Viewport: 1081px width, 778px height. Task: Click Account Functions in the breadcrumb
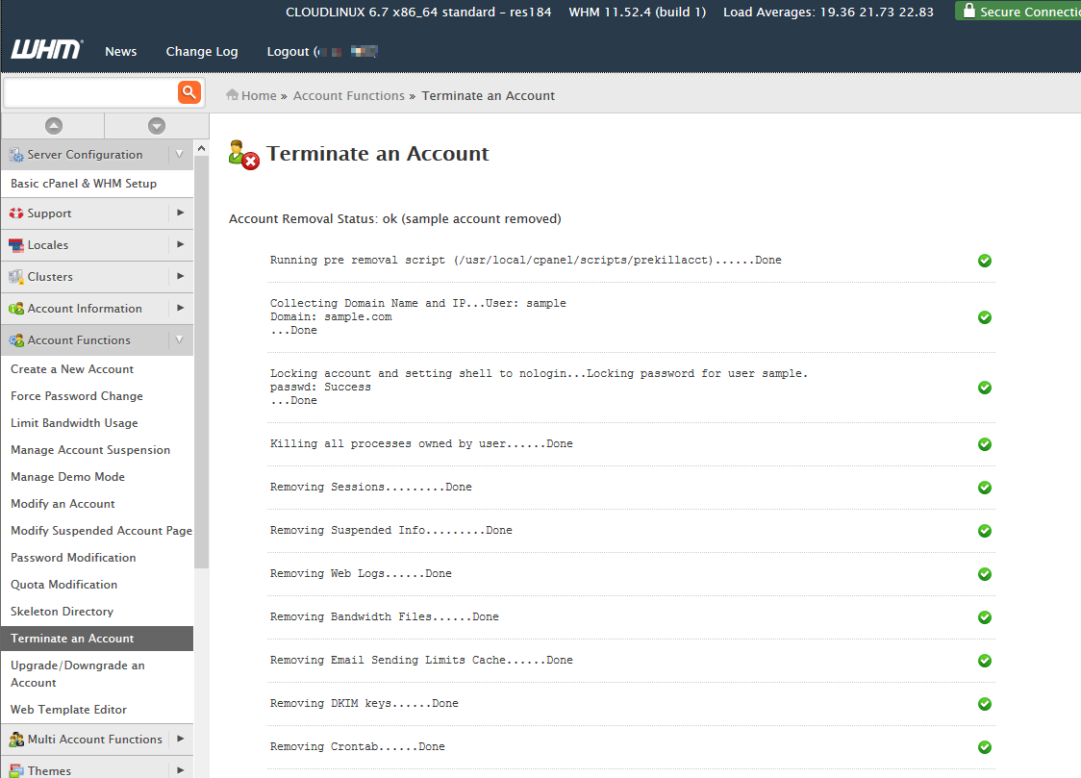click(x=349, y=96)
